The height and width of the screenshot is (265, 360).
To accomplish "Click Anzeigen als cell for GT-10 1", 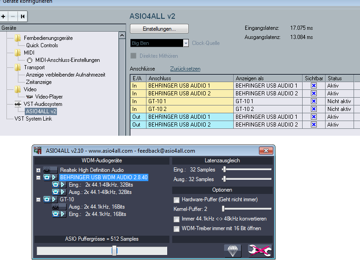I will pos(268,101).
